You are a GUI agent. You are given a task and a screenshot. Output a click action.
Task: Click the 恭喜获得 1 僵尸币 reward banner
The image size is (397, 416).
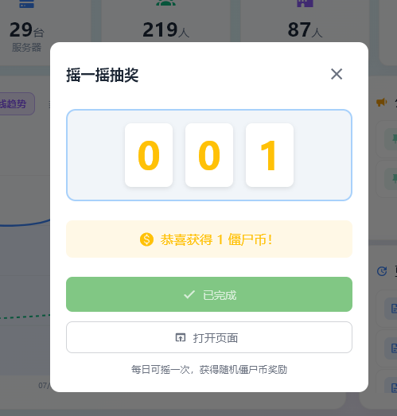pos(209,239)
